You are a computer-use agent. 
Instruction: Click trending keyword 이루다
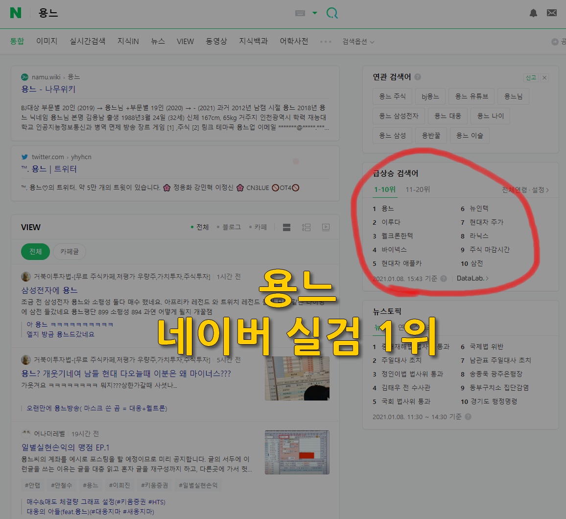point(391,222)
